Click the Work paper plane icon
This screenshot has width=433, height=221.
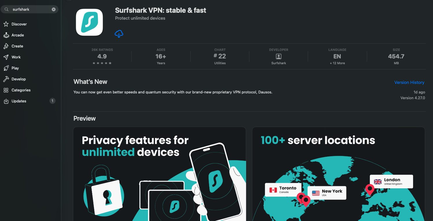tap(6, 57)
